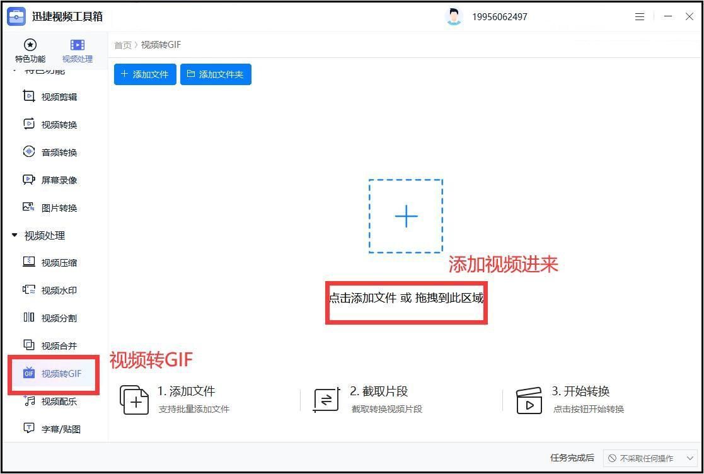Click the 添加文件 button

(x=144, y=74)
